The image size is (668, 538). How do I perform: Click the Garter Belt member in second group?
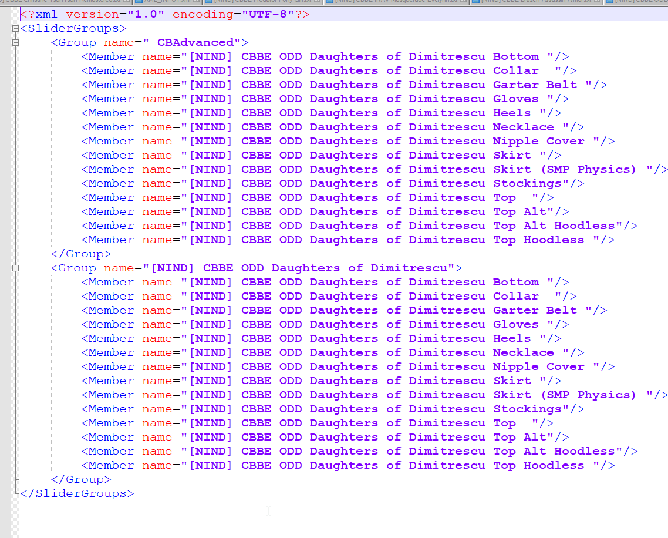click(x=344, y=310)
